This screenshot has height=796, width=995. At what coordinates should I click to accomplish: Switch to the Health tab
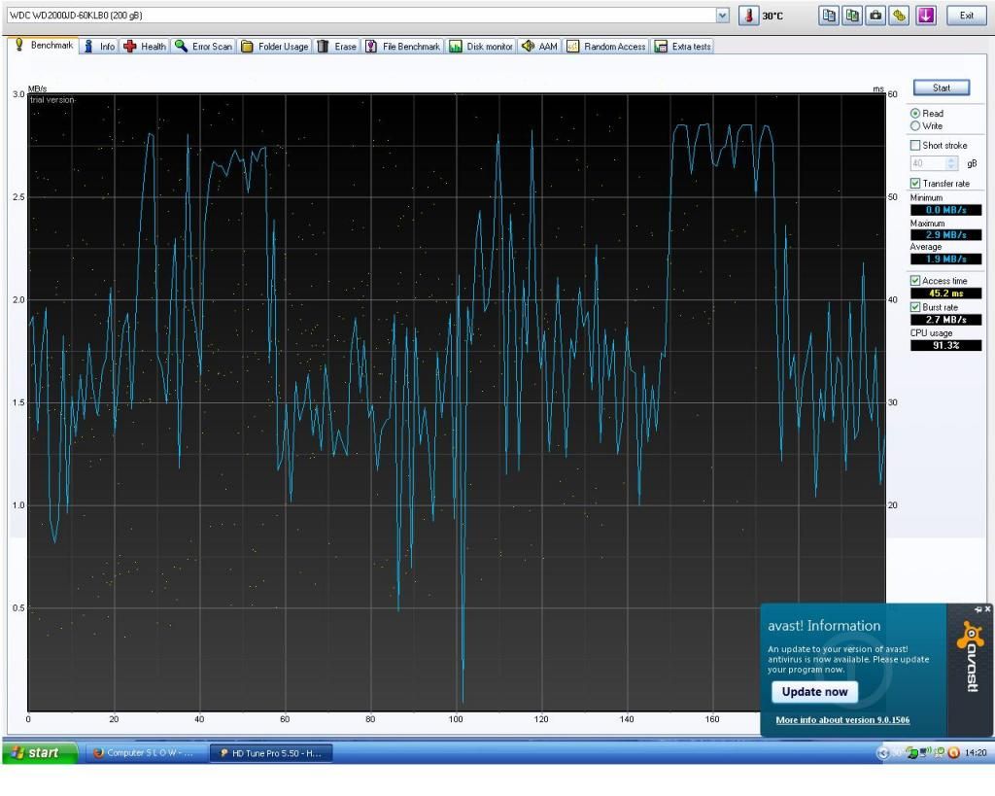[145, 47]
